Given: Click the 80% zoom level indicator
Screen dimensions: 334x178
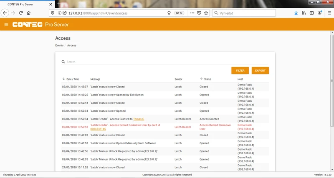Looking at the screenshot, I should click(x=179, y=13).
